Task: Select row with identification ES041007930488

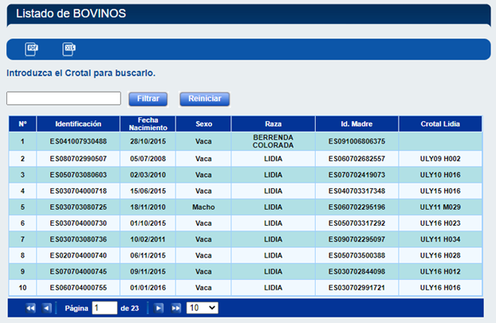Action: click(78, 142)
